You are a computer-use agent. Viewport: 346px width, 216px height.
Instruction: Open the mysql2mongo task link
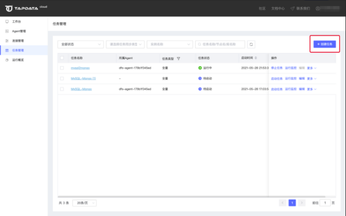80,68
